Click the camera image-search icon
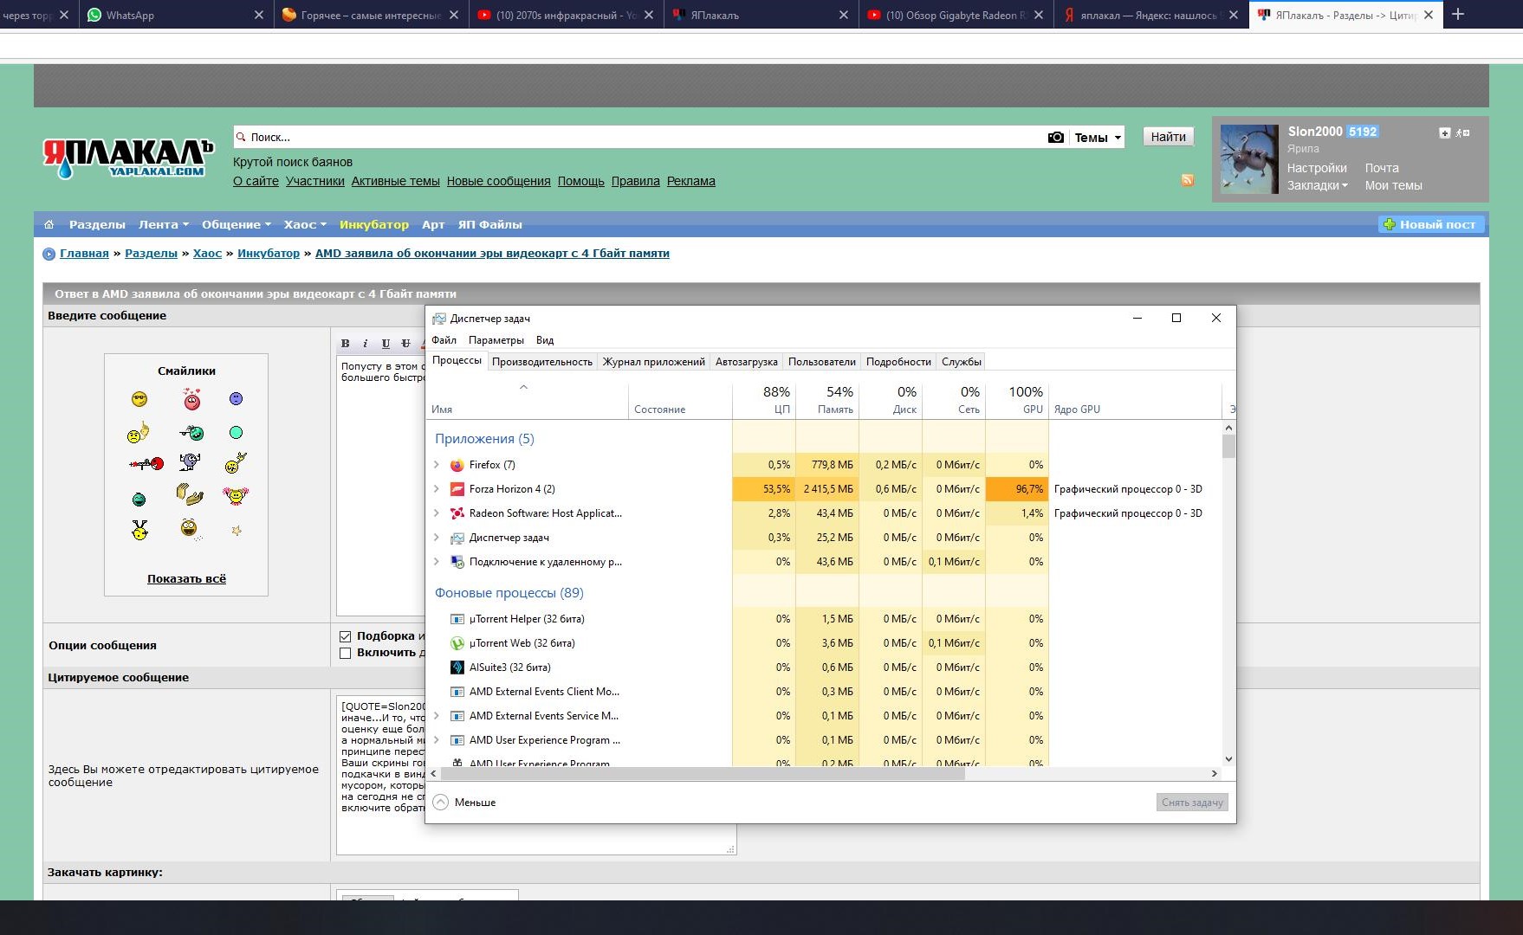The height and width of the screenshot is (935, 1523). tap(1055, 137)
